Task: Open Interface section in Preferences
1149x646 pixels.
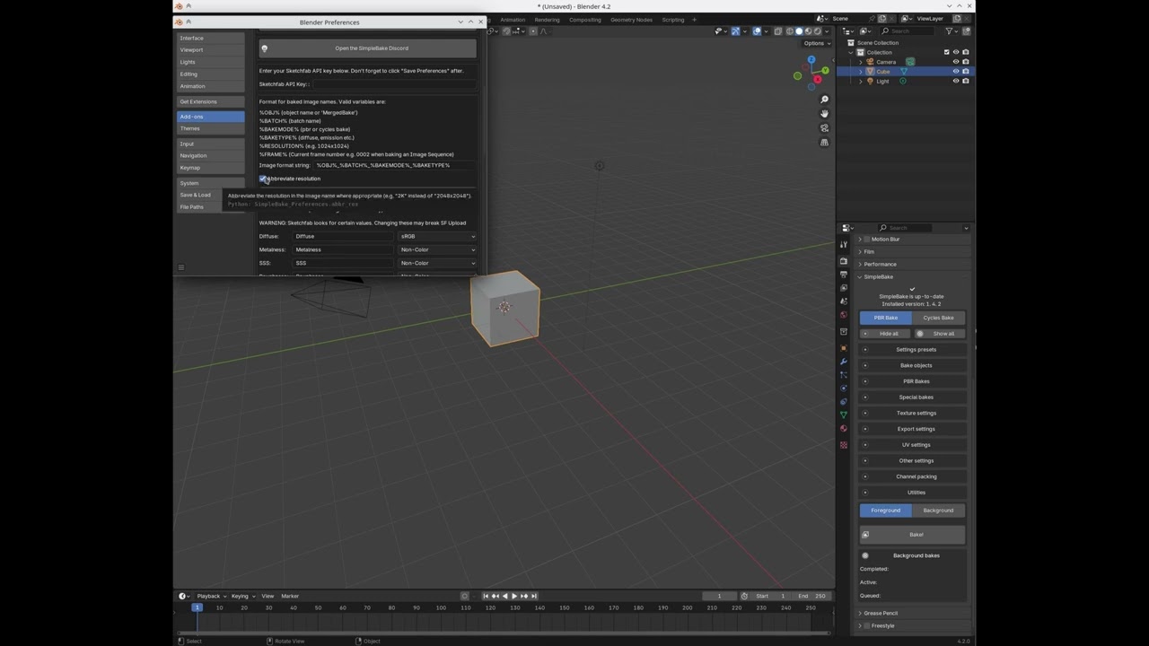Action: (x=211, y=38)
